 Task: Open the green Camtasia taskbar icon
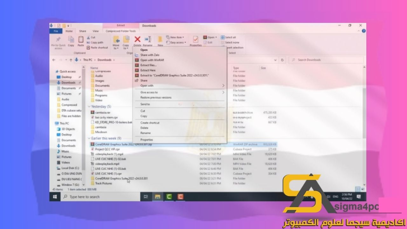pyautogui.click(x=169, y=197)
